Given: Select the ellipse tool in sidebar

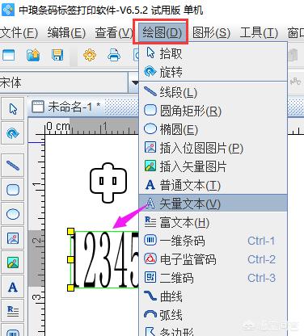Looking at the screenshot, I should click(13, 214).
